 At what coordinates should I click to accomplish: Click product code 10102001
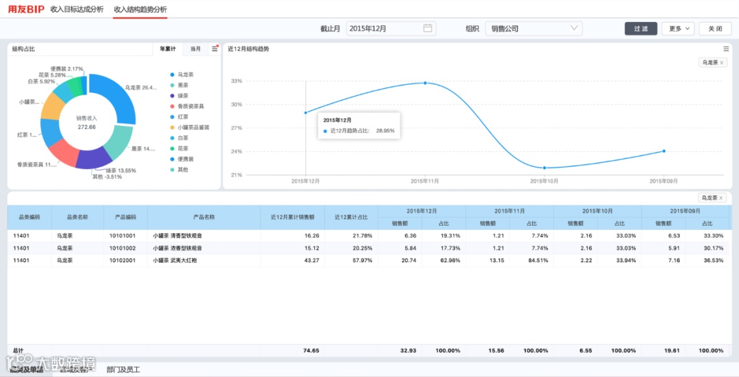pos(122,260)
